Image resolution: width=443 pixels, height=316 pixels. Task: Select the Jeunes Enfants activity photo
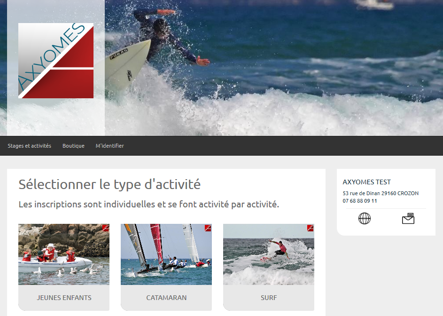click(64, 254)
